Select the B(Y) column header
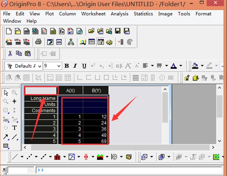Screen dimensions: 227x176 [95, 91]
